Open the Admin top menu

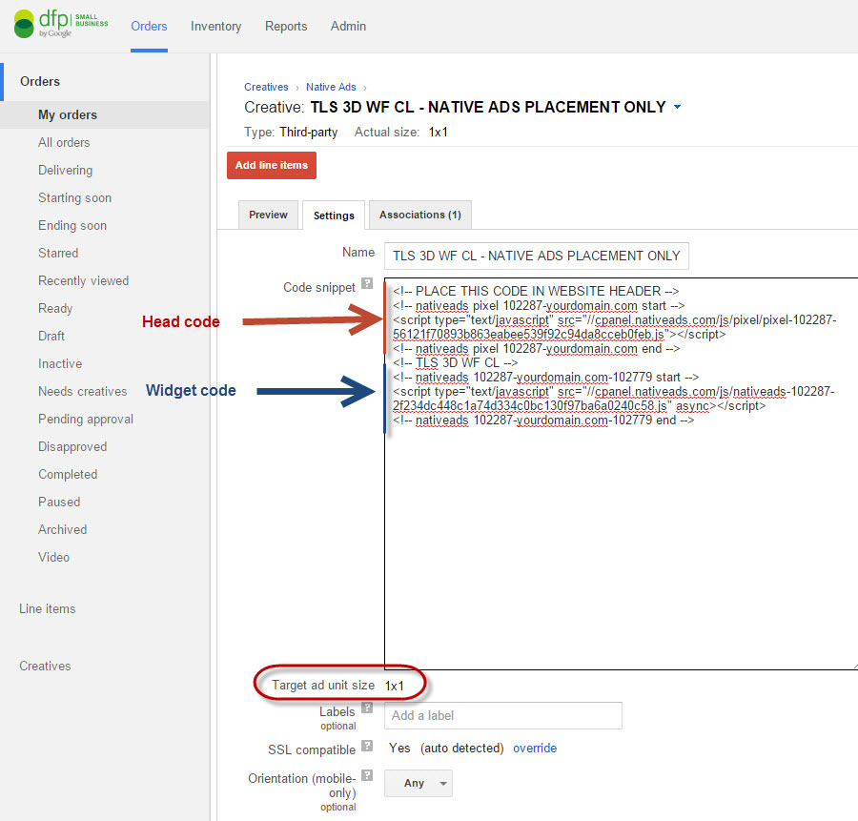point(348,27)
